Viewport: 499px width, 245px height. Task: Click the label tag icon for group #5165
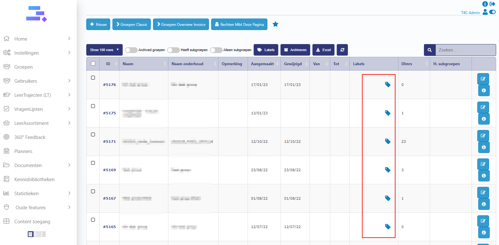(388, 227)
